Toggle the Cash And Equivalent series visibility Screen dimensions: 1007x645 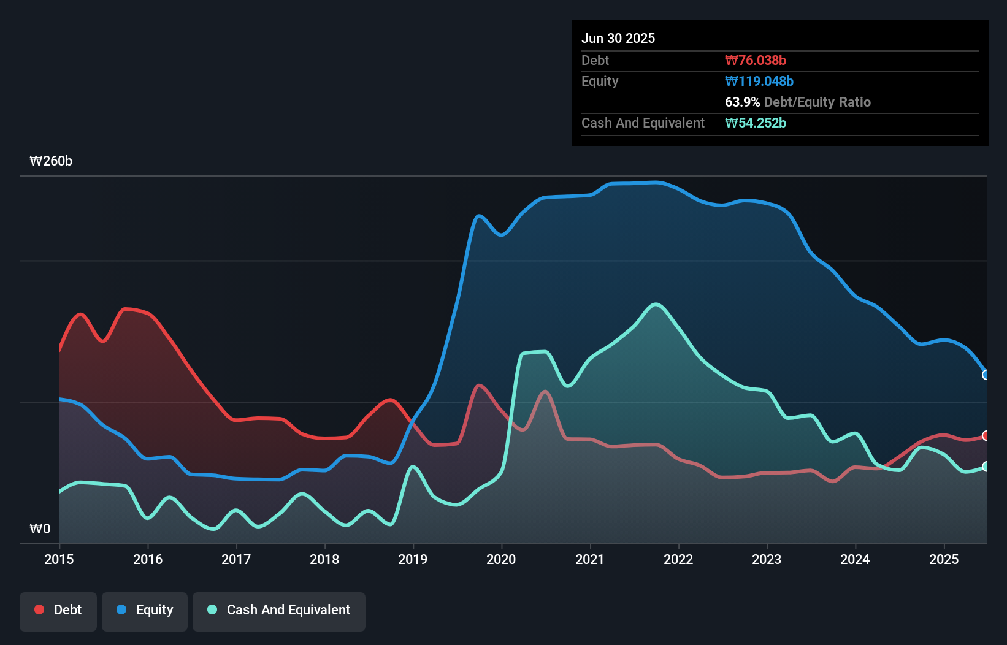(x=278, y=611)
